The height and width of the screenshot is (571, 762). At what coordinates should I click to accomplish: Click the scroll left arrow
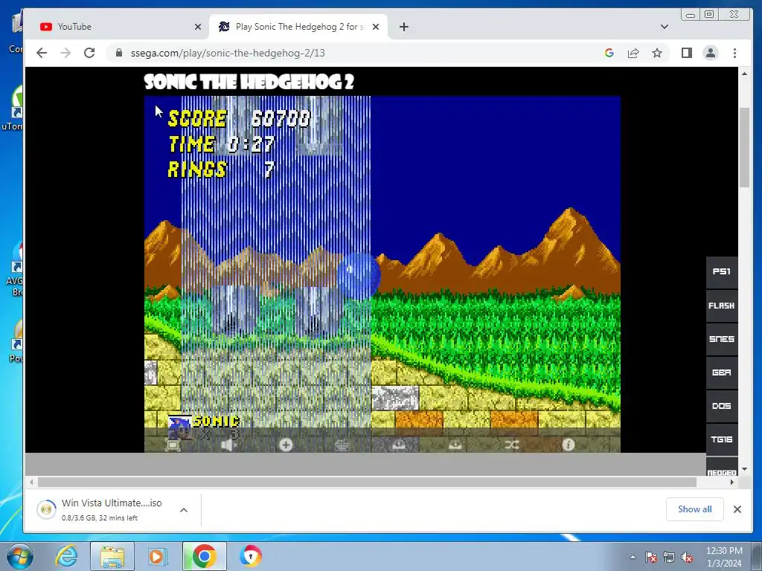point(31,482)
